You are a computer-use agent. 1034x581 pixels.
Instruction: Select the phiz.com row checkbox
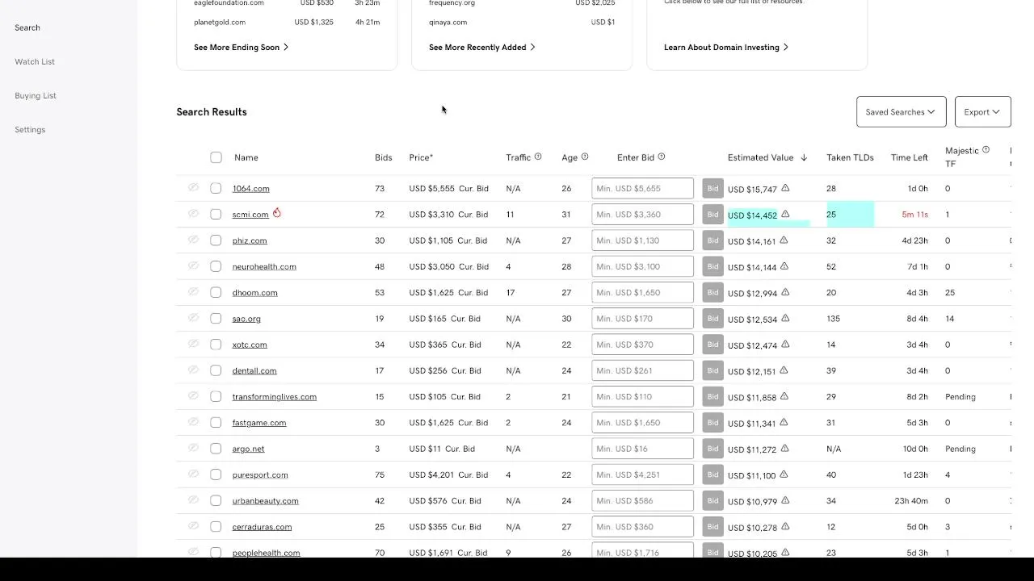click(x=216, y=240)
